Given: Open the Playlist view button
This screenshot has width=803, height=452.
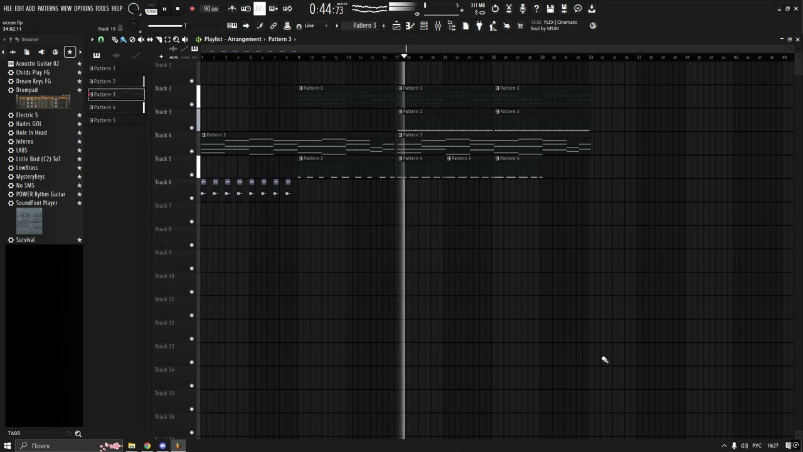Looking at the screenshot, I should [x=396, y=26].
